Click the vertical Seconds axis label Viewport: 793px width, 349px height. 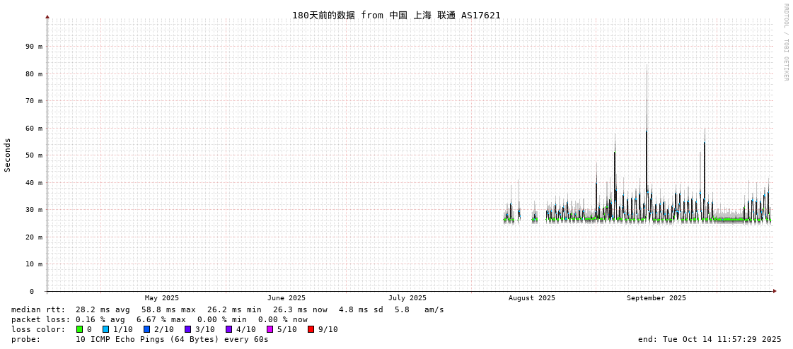8,155
